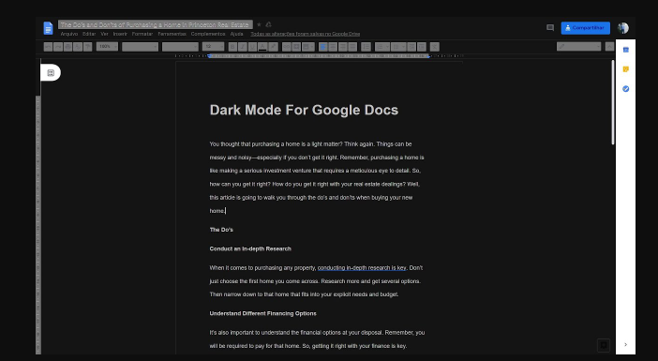Open numbered list dropdown
This screenshot has width=658, height=361.
pyautogui.click(x=381, y=47)
